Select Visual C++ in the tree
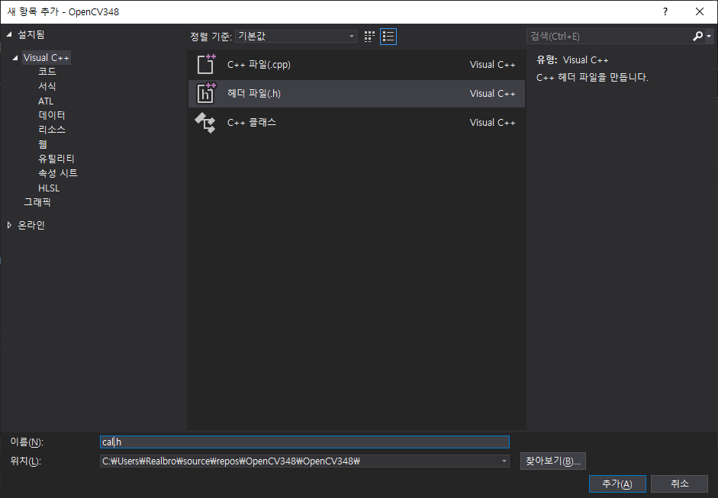Image resolution: width=718 pixels, height=498 pixels. [47, 58]
